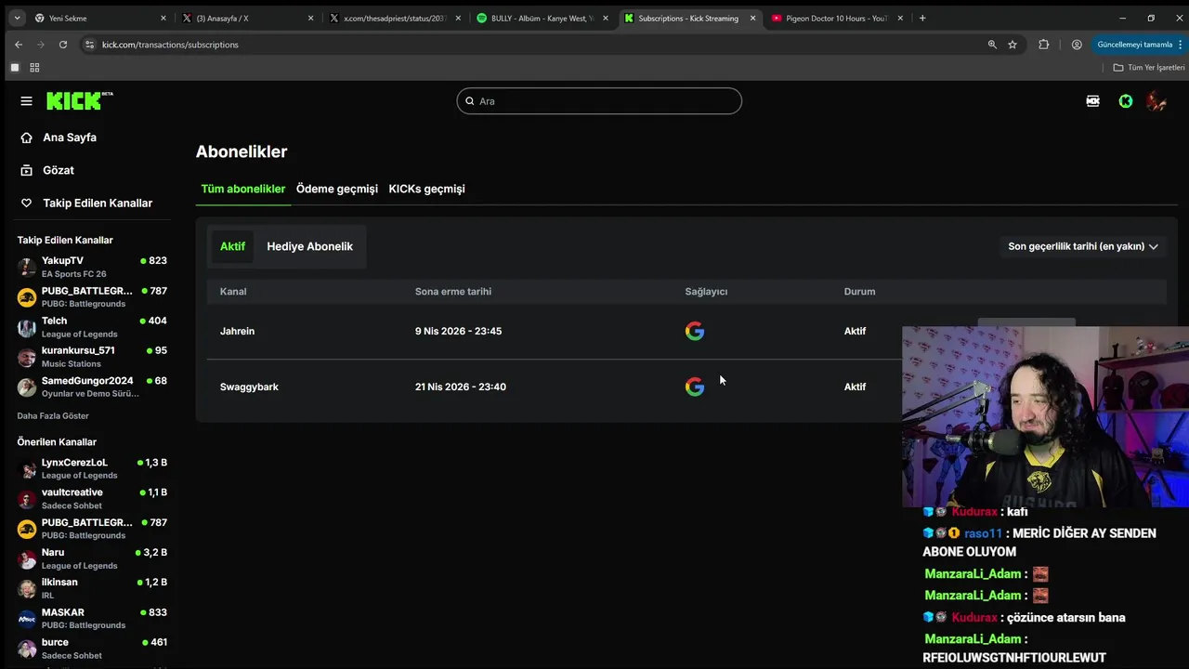1189x669 pixels.
Task: Open the Ana Sayfa sidebar link
Action: tap(70, 138)
